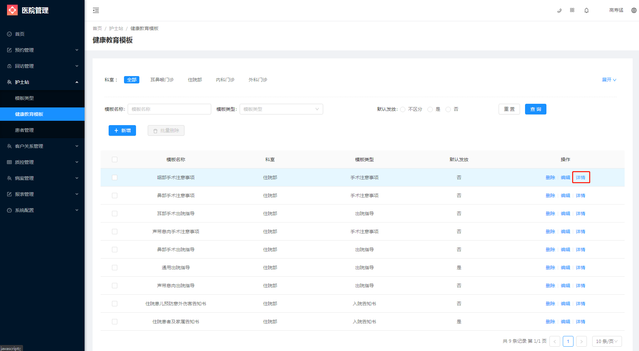Click the trash icon on 批量删除

click(x=155, y=131)
